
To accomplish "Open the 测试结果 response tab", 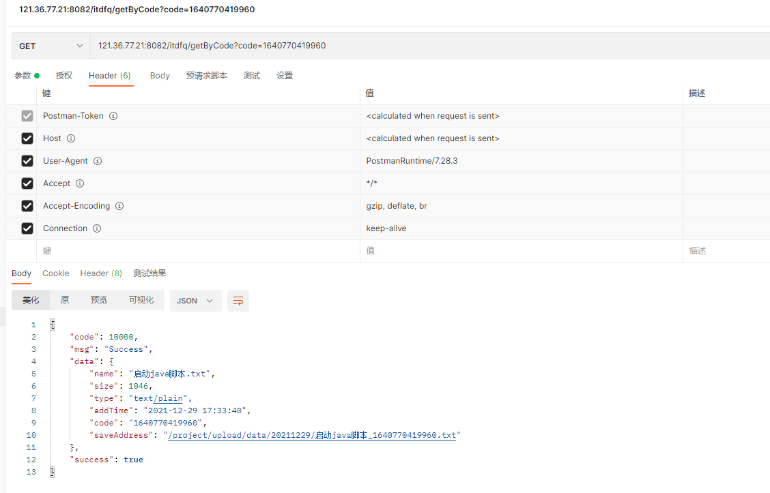I will point(149,273).
